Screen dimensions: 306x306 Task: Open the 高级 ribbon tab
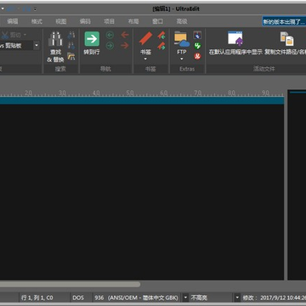tap(182, 21)
